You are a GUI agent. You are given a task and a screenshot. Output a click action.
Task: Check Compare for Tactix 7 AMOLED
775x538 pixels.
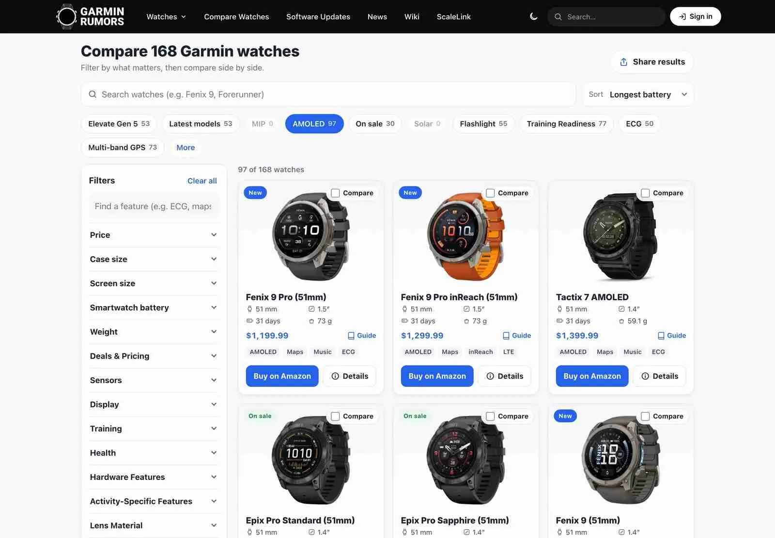[x=645, y=193]
